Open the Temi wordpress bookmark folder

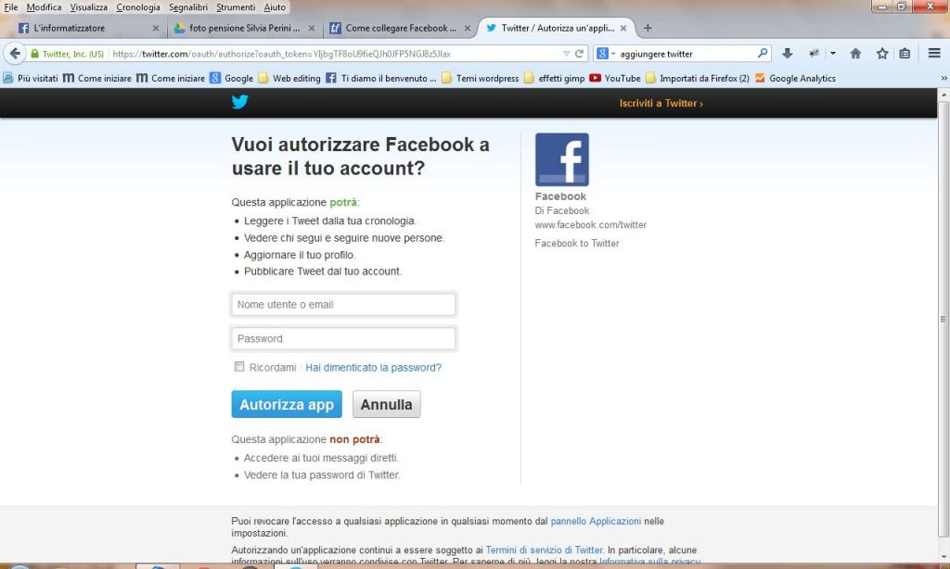pos(481,78)
